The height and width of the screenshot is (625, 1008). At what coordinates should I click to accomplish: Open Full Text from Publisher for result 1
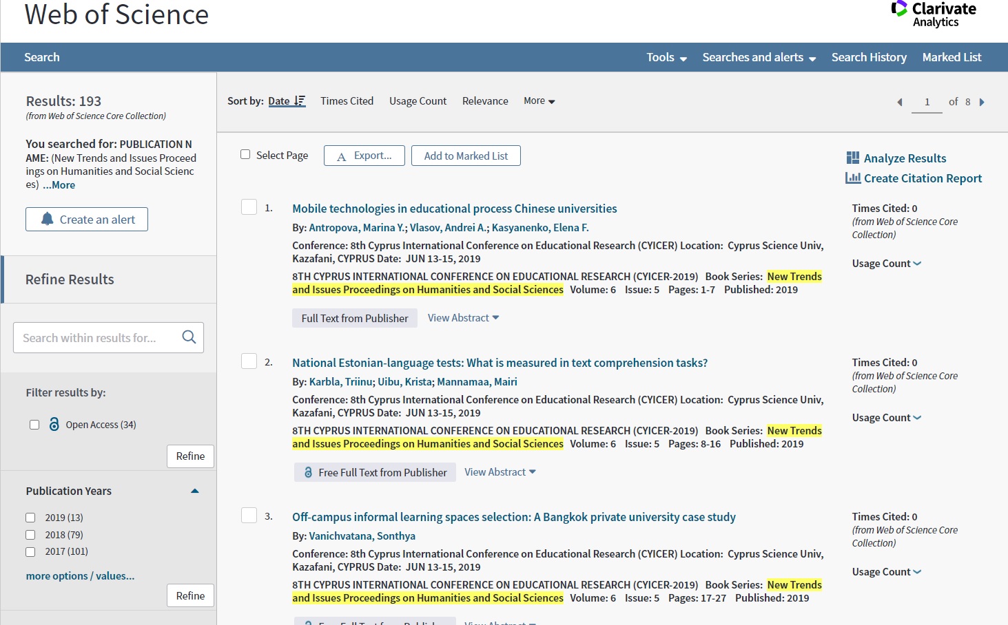pyautogui.click(x=355, y=318)
